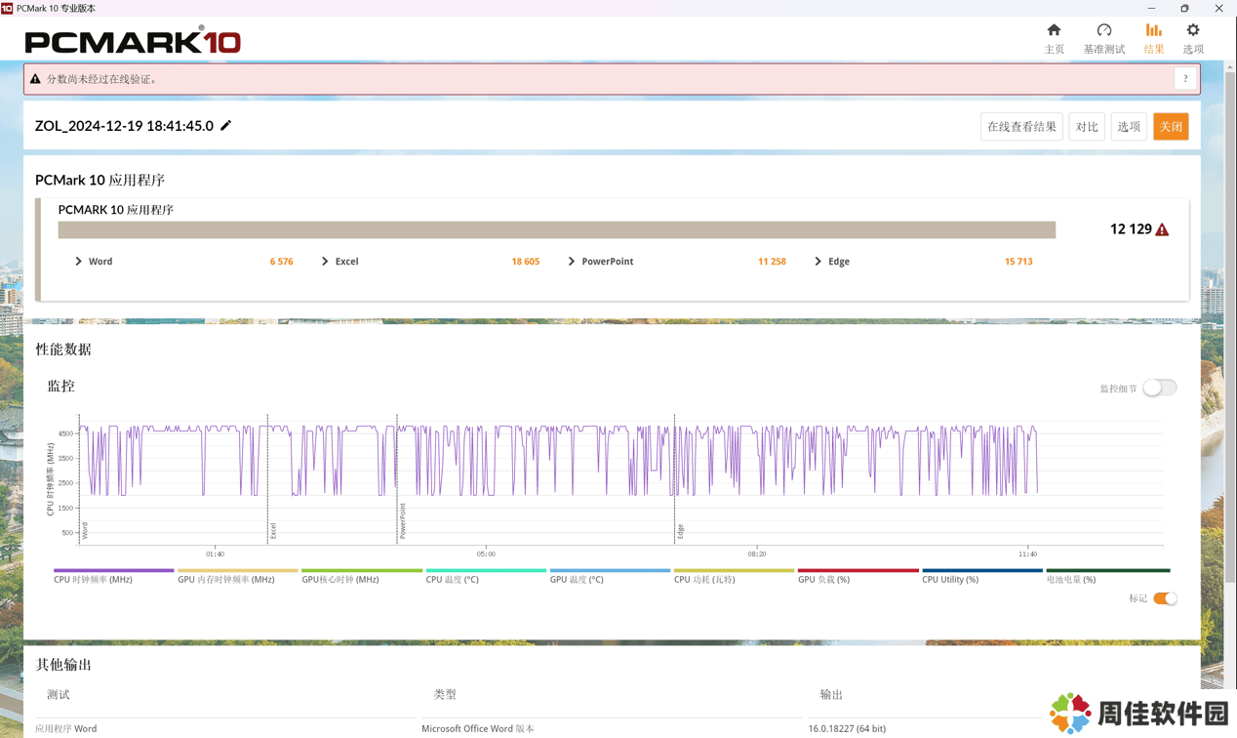Open the Options (选项) gear icon
The width and height of the screenshot is (1237, 738).
click(x=1192, y=30)
